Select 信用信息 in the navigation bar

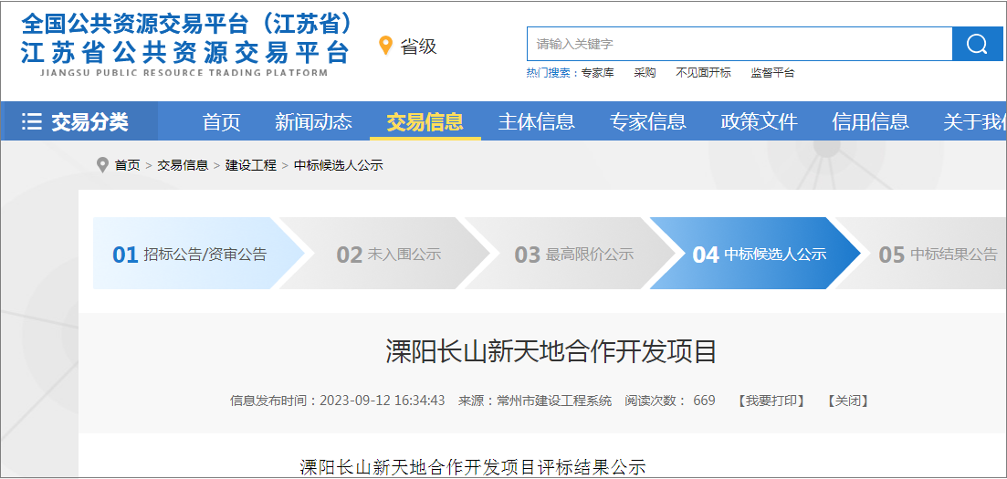pyautogui.click(x=870, y=121)
